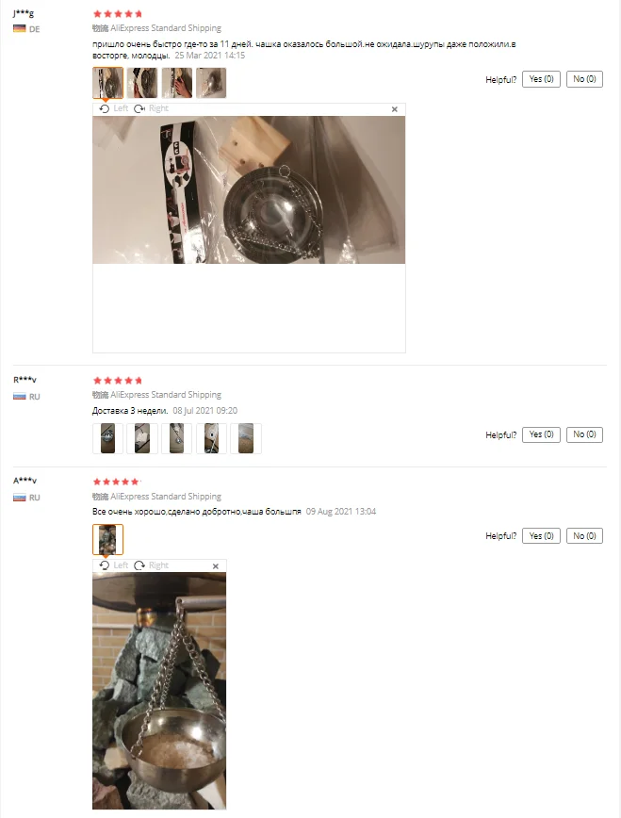Rotate J***g's expanded photo right
The image size is (621, 818).
[152, 108]
